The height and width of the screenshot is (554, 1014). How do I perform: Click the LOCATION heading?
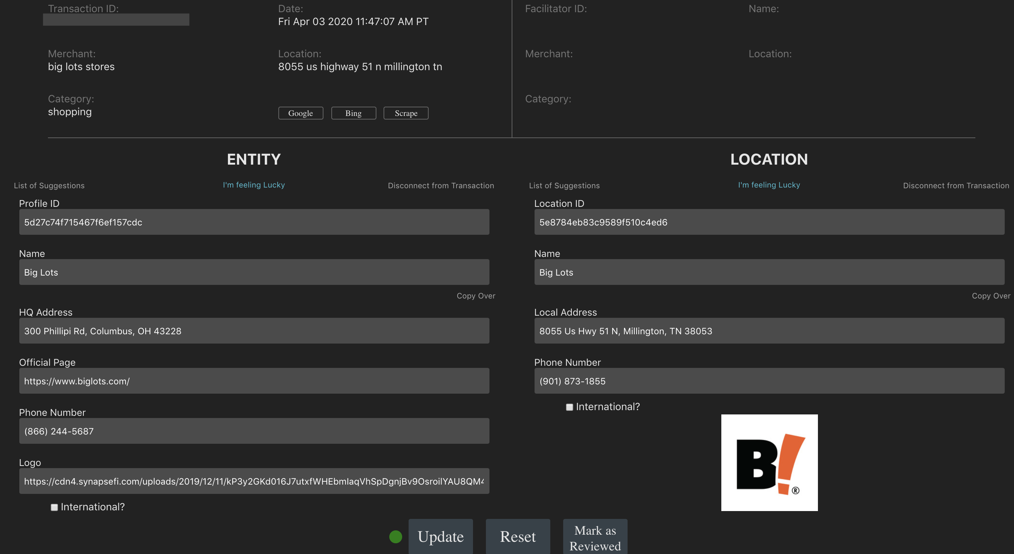tap(769, 159)
